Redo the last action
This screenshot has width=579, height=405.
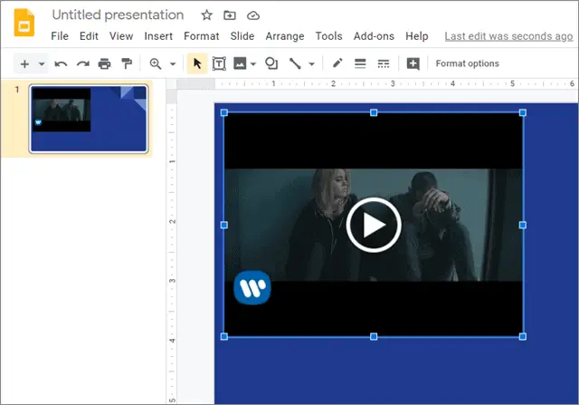[x=82, y=64]
